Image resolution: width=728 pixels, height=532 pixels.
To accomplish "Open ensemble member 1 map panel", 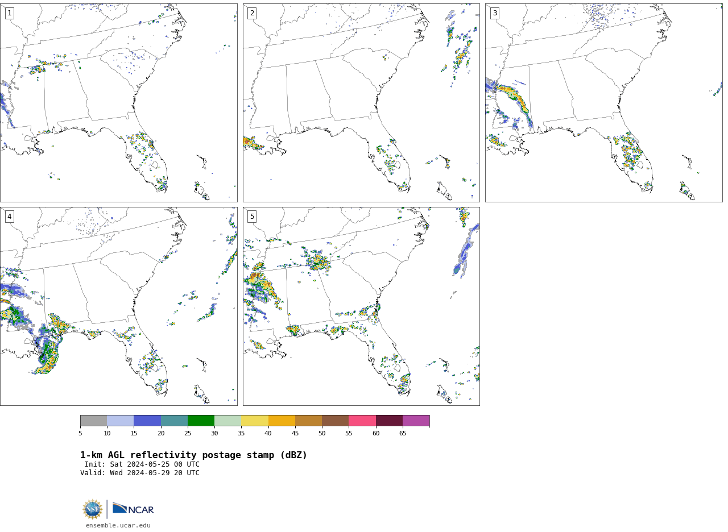I will 118,103.
